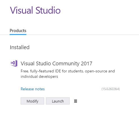This screenshot has height=115, width=139.
Task: Click the Installed section heading
Action: [20, 47]
